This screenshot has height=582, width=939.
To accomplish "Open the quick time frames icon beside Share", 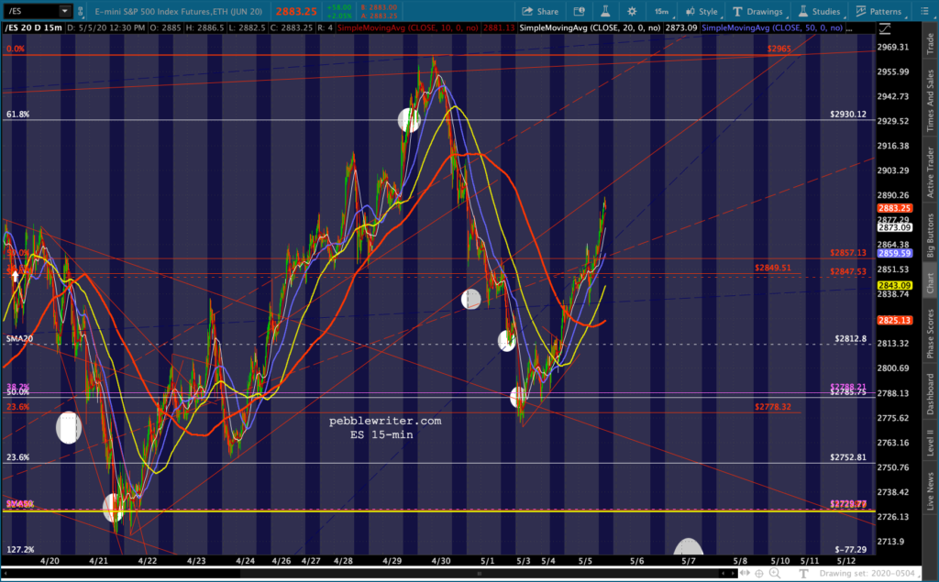I will click(x=580, y=11).
